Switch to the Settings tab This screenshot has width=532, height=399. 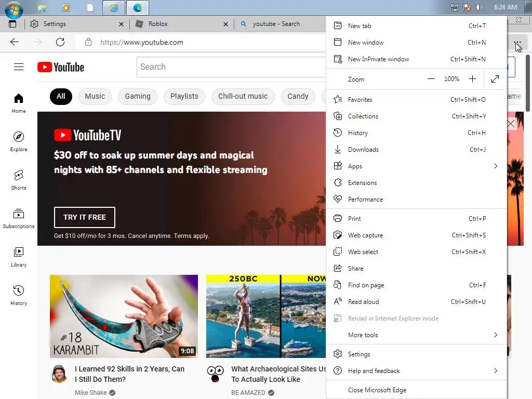76,24
